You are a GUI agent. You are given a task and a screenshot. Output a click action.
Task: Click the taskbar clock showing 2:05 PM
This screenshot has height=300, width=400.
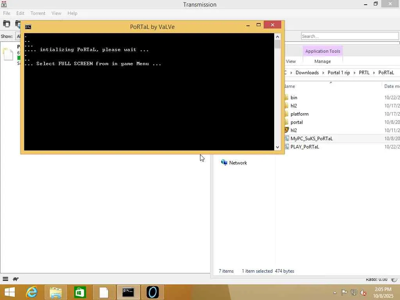[x=383, y=292]
